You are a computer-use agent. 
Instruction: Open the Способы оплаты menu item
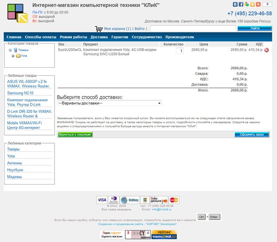click(x=40, y=37)
